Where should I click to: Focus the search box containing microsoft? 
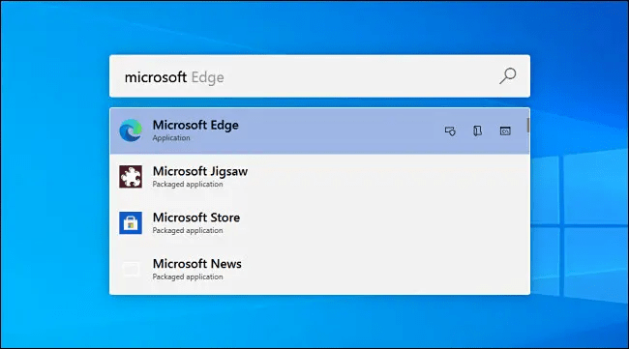point(319,76)
